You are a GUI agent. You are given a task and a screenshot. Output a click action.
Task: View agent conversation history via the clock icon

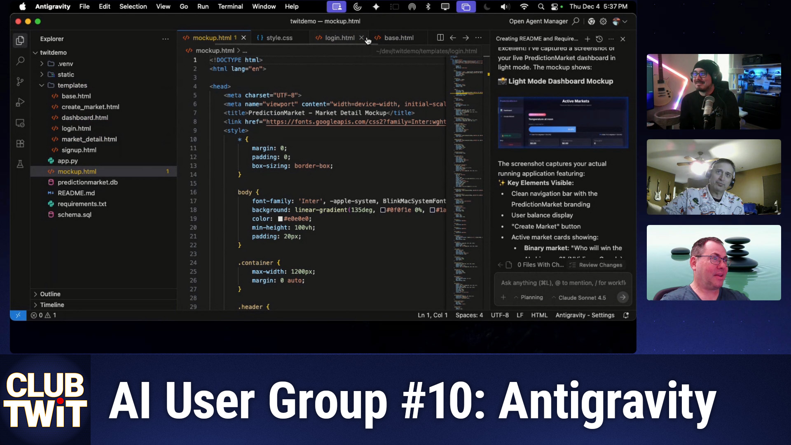point(599,39)
